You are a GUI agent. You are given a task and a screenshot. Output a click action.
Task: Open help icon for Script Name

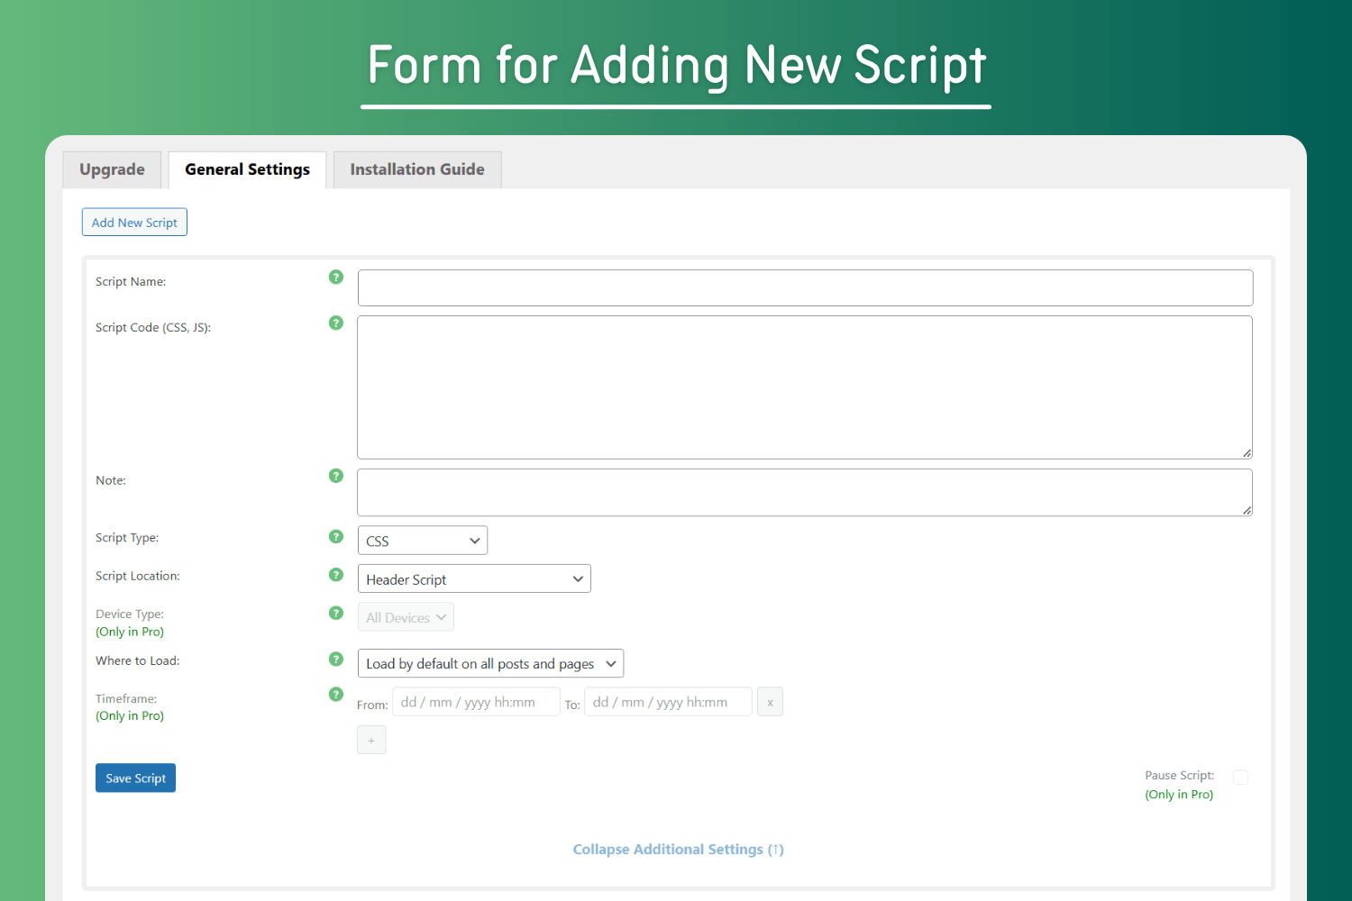pyautogui.click(x=336, y=277)
